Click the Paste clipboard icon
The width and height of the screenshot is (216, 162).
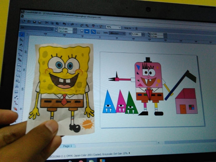coord(58,23)
